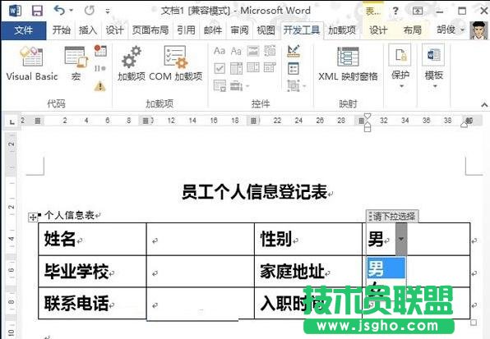This screenshot has height=339, width=490.
Task: Open macro security warning settings
Action: point(100,85)
